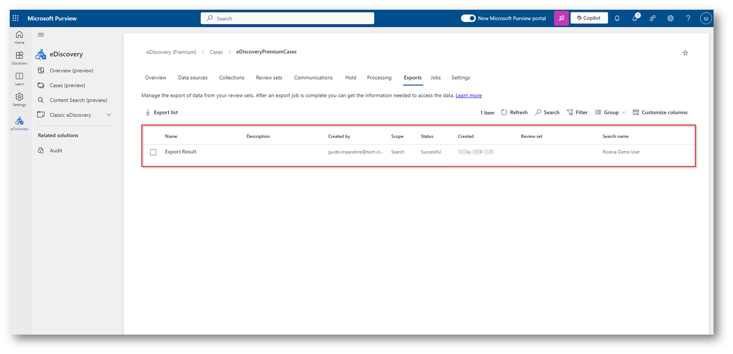Open the Learn icon in left rail
The height and width of the screenshot is (354, 733).
pyautogui.click(x=19, y=79)
